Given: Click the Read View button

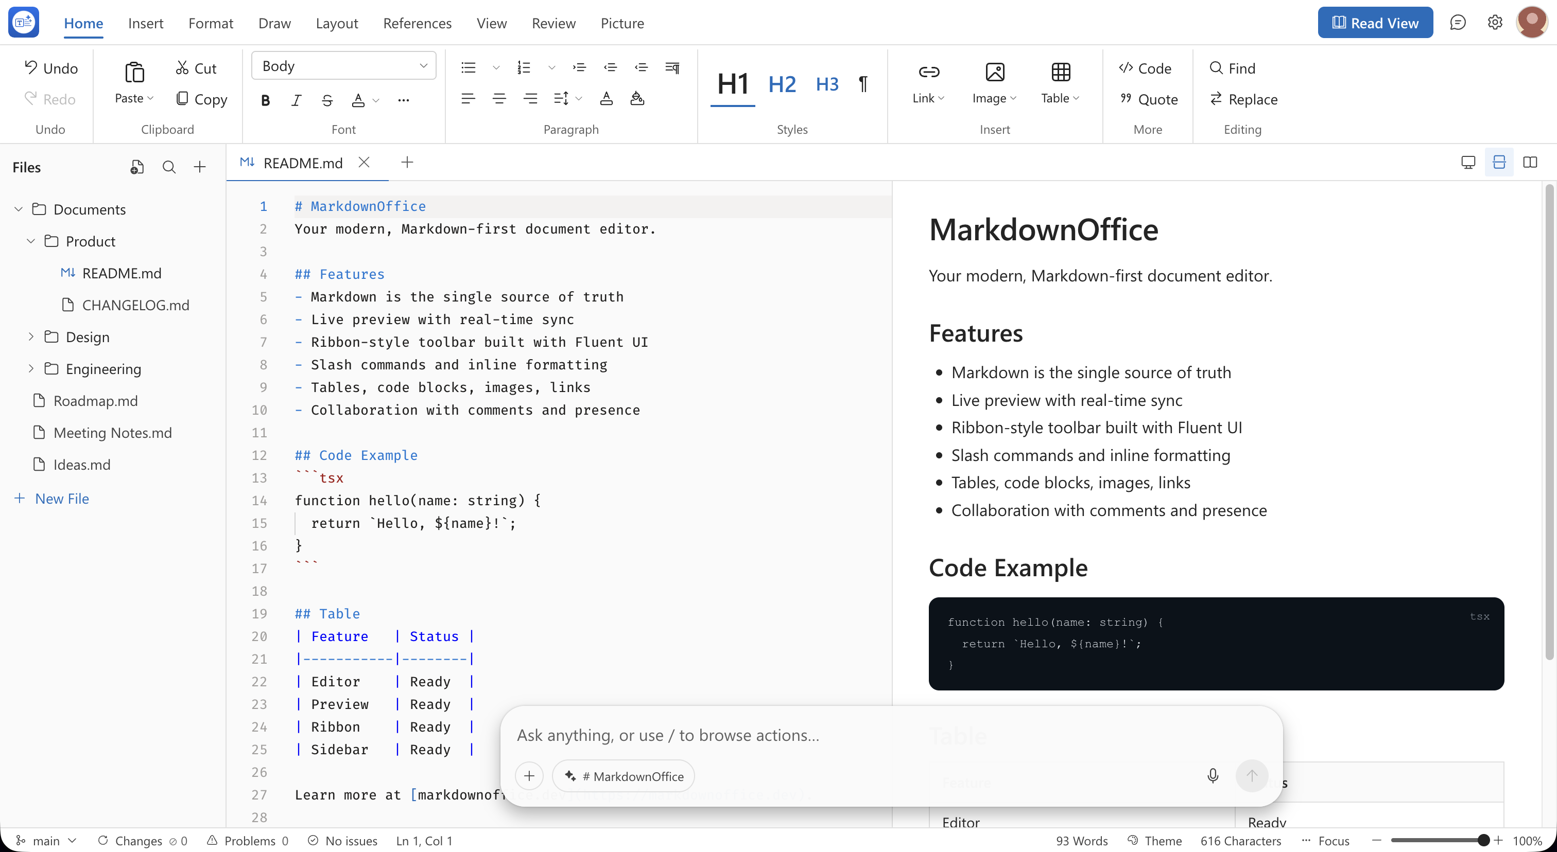Looking at the screenshot, I should (x=1375, y=23).
